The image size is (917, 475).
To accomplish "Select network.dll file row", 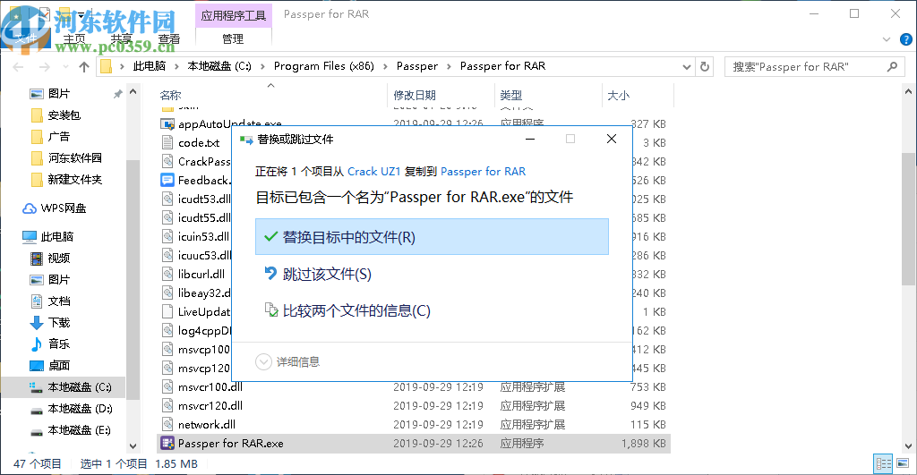I will tap(414, 425).
